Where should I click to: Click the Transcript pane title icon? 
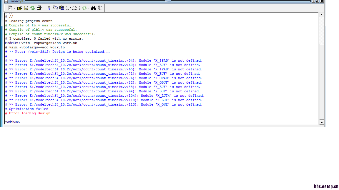pos(6,1)
